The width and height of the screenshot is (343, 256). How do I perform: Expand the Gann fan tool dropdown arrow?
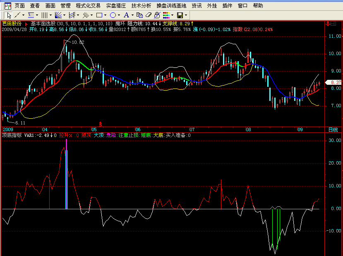64,15
